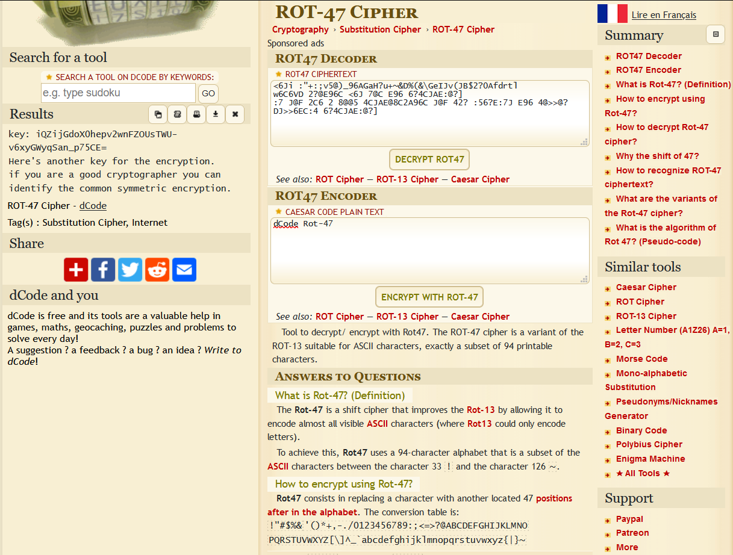Open Morse Code tool link
Screen dimensions: 733x555
tap(642, 359)
